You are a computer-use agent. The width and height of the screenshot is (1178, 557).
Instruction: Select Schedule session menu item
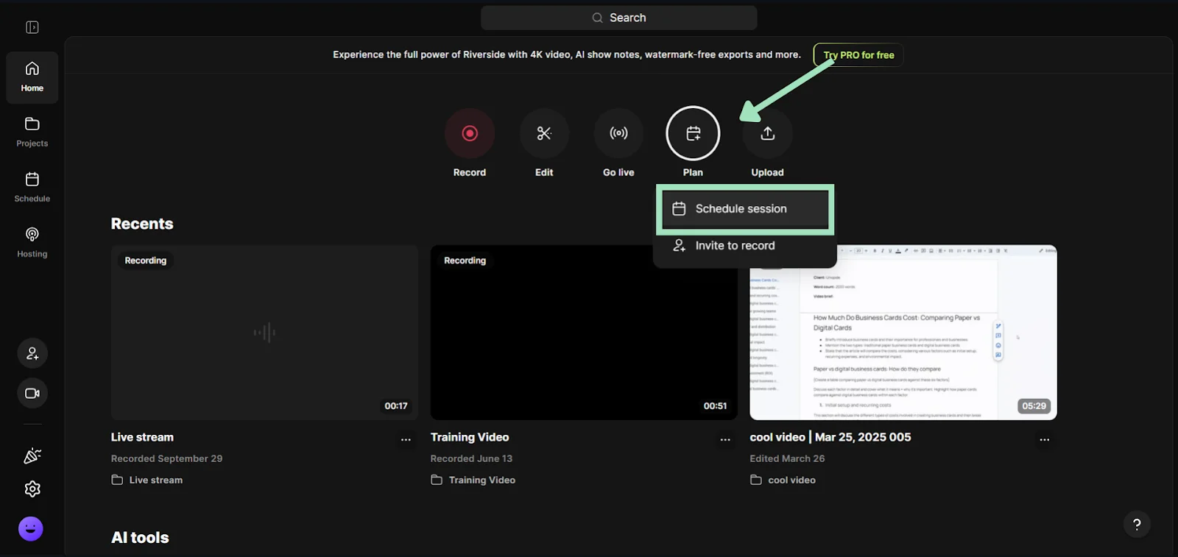745,209
